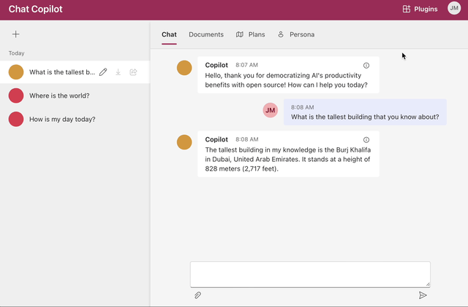
Task: Click the pencil edit chat name icon
Action: click(103, 72)
